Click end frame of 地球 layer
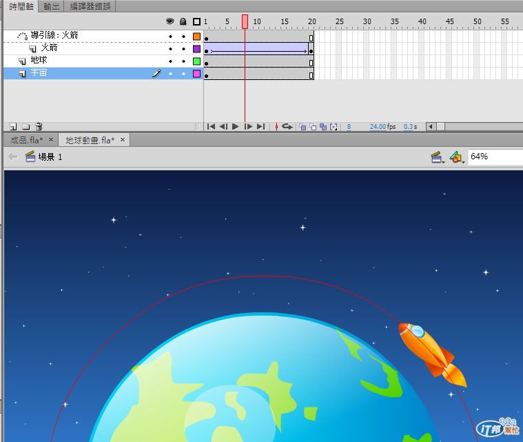Screen dimensions: 523x442 coord(311,63)
